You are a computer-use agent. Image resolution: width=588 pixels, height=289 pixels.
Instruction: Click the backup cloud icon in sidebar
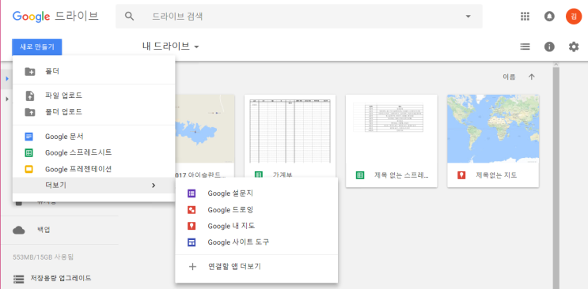coord(19,230)
